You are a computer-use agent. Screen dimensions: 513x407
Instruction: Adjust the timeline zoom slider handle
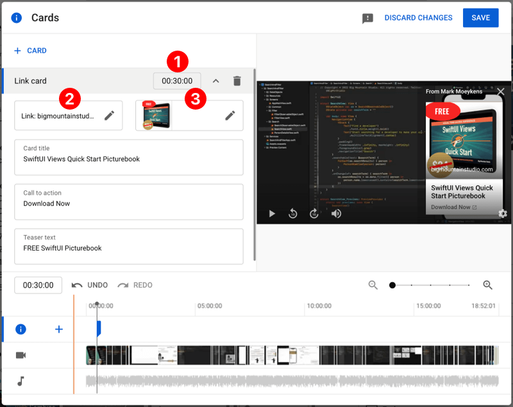[392, 285]
